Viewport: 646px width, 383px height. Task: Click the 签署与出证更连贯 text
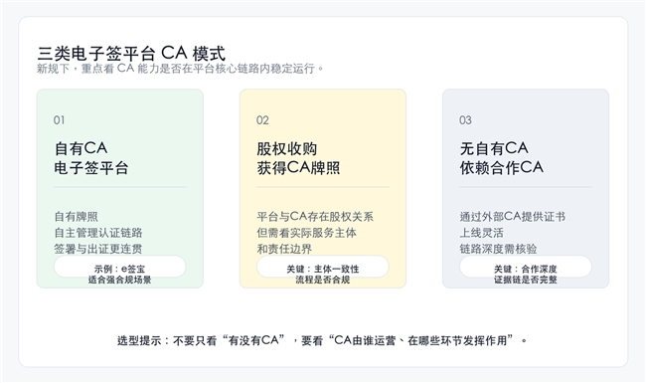tap(98, 249)
